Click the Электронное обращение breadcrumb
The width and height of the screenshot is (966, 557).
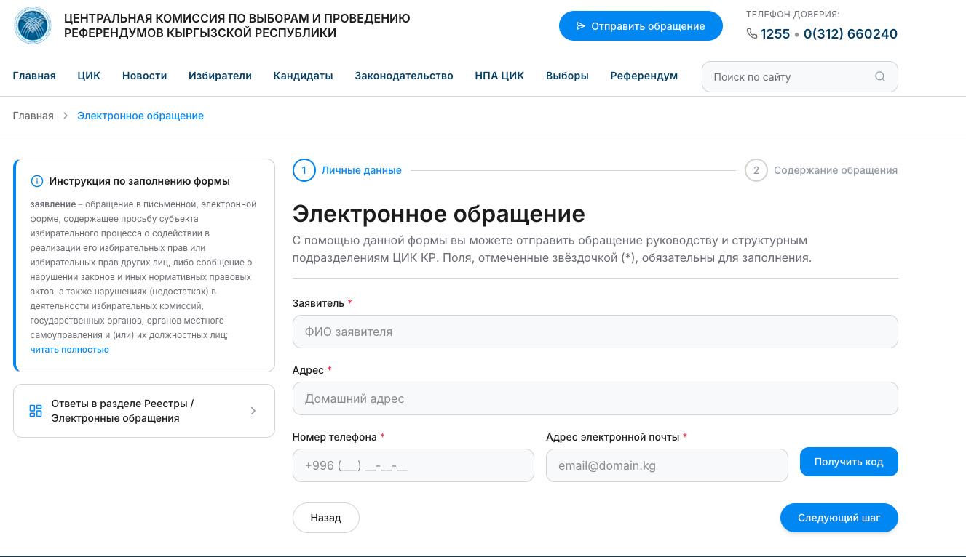(x=140, y=116)
